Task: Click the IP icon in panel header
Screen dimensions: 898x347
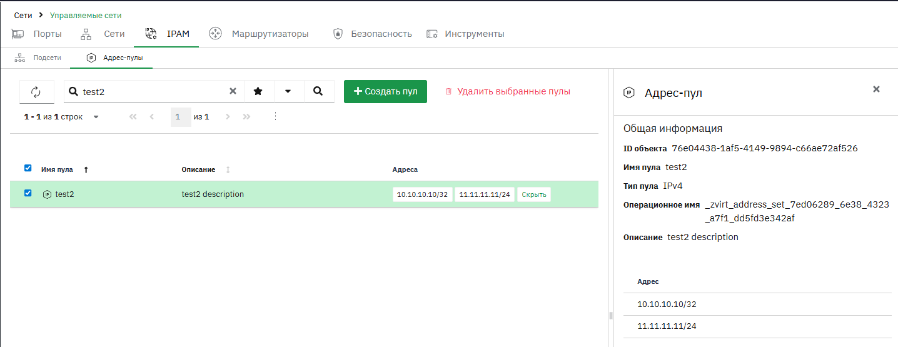Action: click(629, 93)
